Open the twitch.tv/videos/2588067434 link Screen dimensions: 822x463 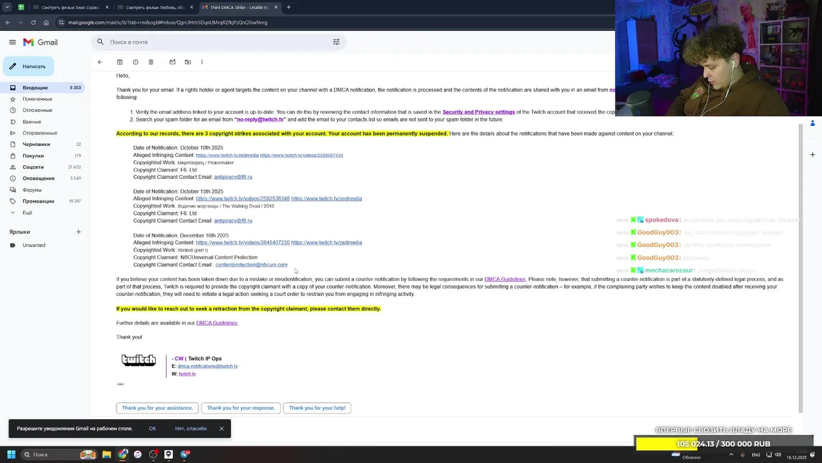(x=301, y=155)
